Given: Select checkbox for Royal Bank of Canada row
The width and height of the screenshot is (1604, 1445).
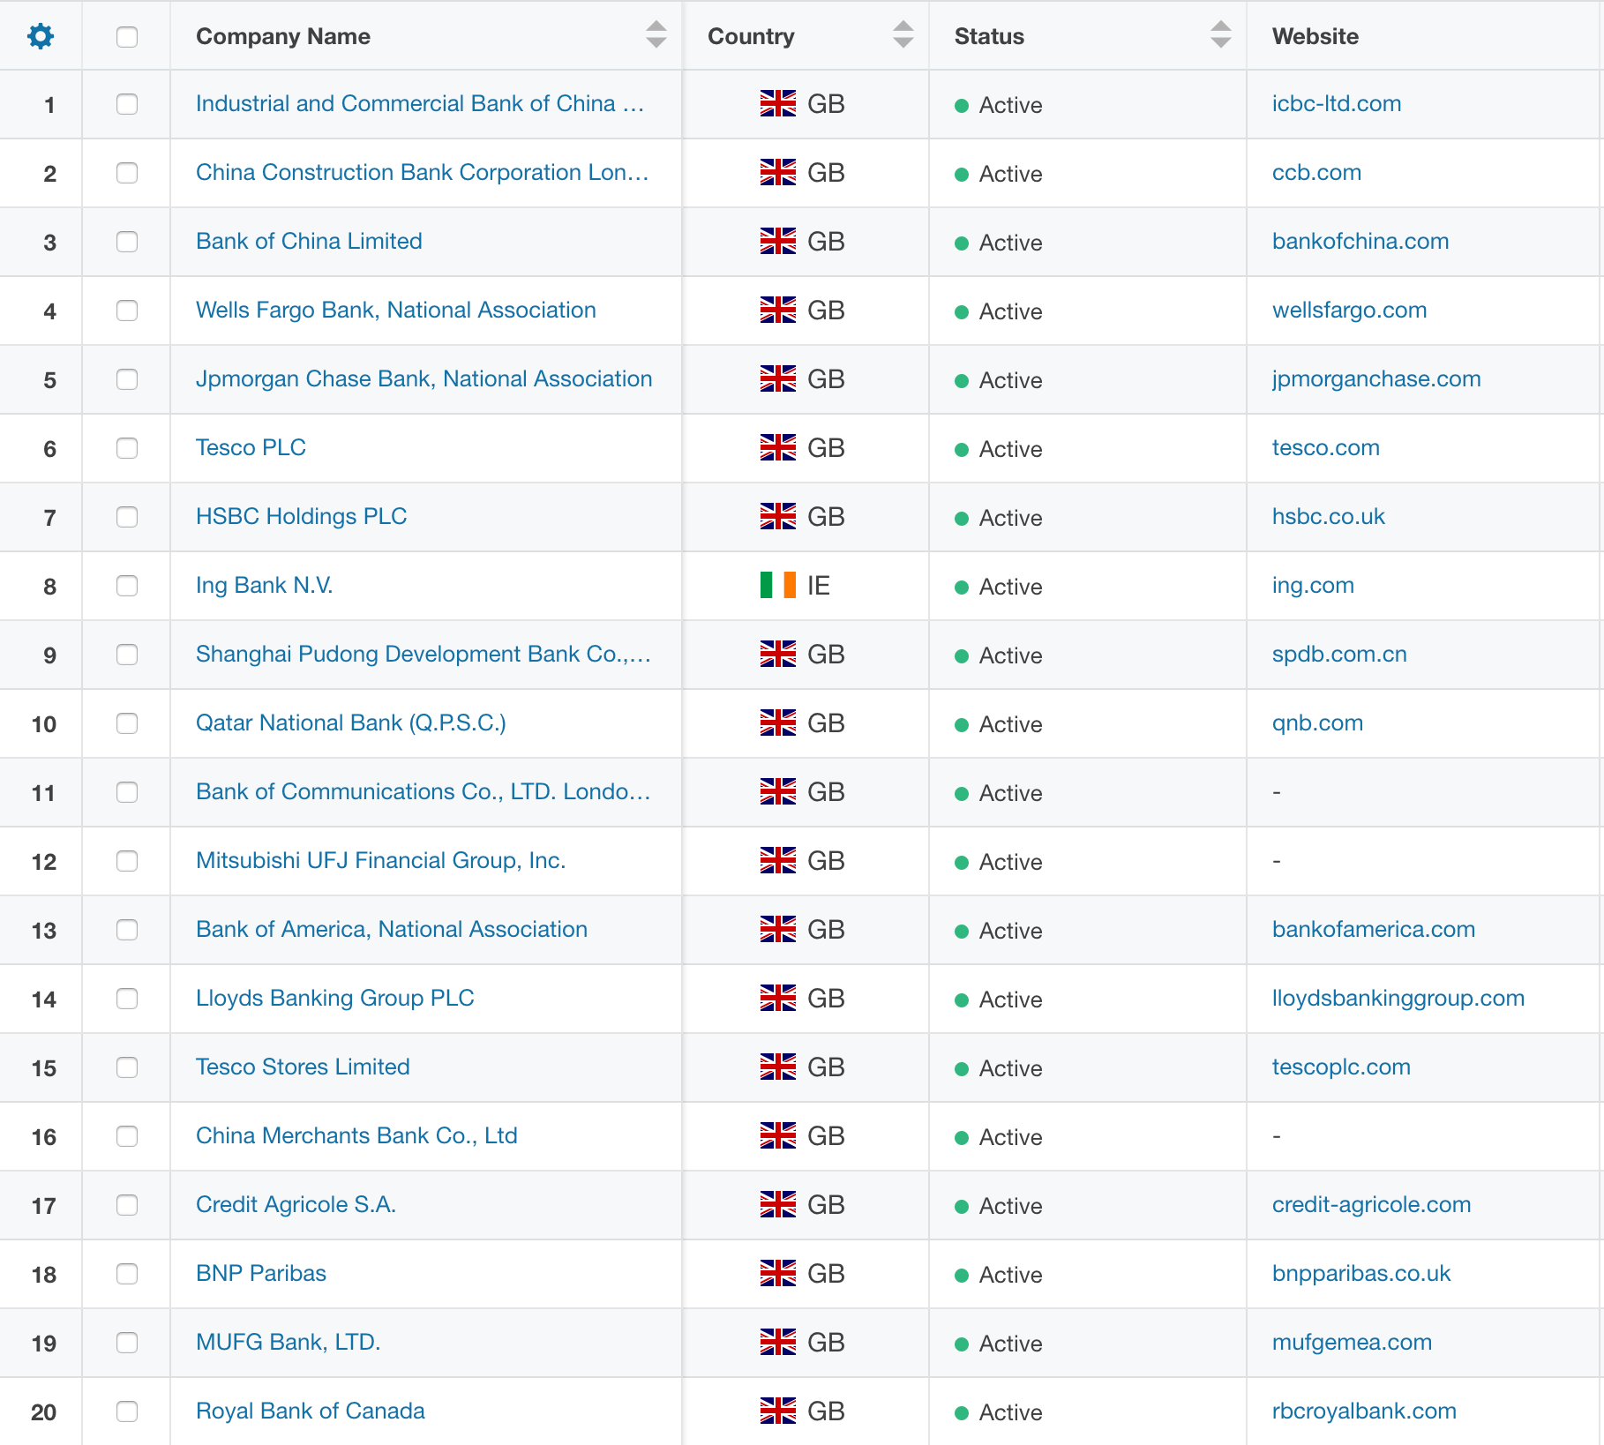Looking at the screenshot, I should coord(127,1411).
